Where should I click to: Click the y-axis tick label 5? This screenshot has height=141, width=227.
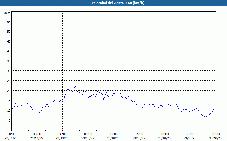click(10, 120)
